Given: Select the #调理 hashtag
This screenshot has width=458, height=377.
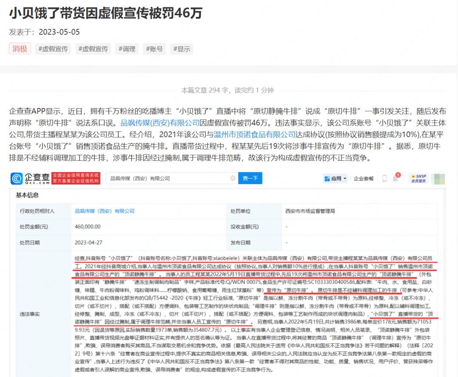Looking at the screenshot, I should click(x=127, y=49).
